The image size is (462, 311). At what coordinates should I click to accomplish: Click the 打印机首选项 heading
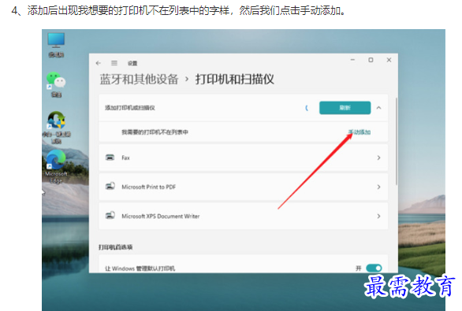click(115, 247)
